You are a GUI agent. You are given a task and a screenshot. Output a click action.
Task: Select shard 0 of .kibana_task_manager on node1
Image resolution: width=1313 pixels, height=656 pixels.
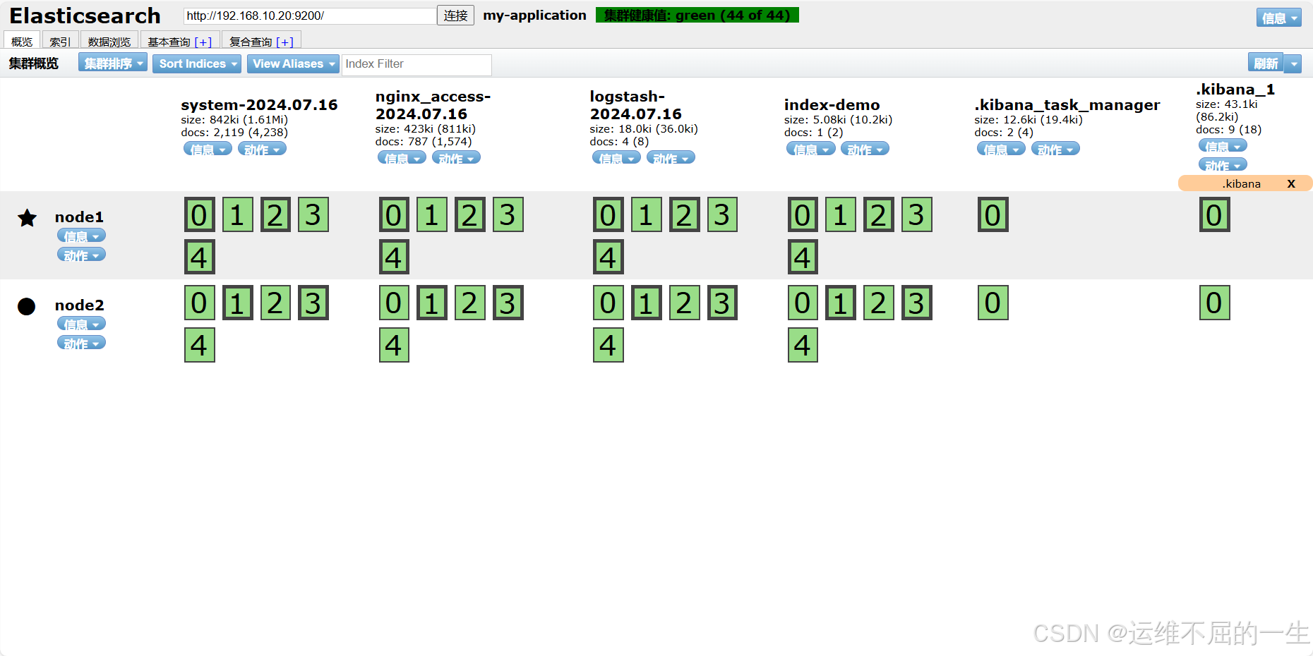click(x=993, y=214)
